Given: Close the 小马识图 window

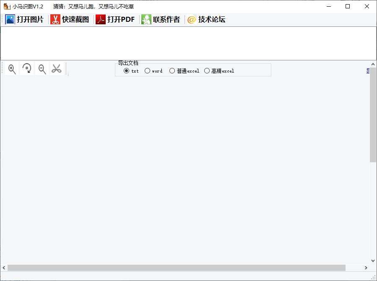Looking at the screenshot, I should (x=367, y=6).
